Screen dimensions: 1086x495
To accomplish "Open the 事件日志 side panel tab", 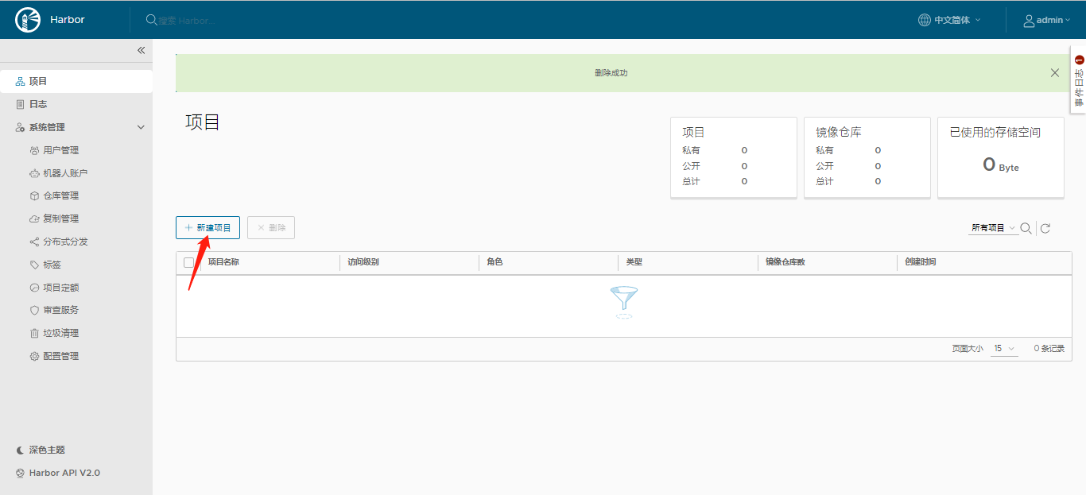I will point(1079,80).
